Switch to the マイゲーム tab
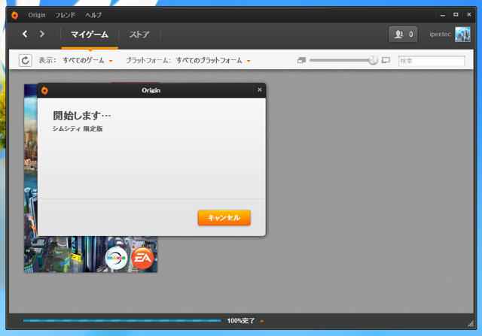This screenshot has width=482, height=336. [x=90, y=35]
